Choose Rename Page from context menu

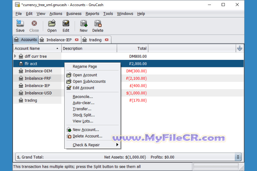85,66
